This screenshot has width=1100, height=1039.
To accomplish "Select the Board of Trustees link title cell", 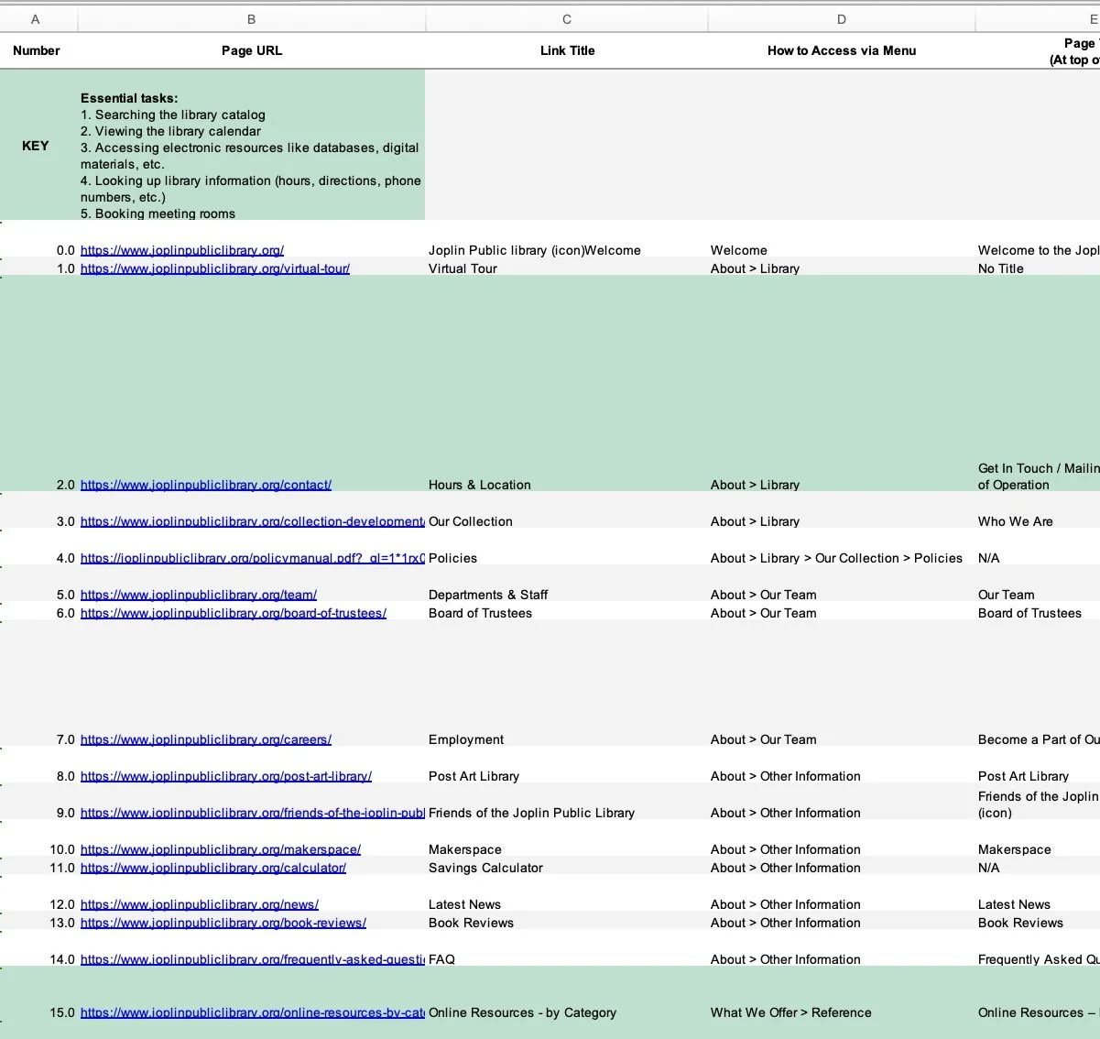I will (566, 611).
